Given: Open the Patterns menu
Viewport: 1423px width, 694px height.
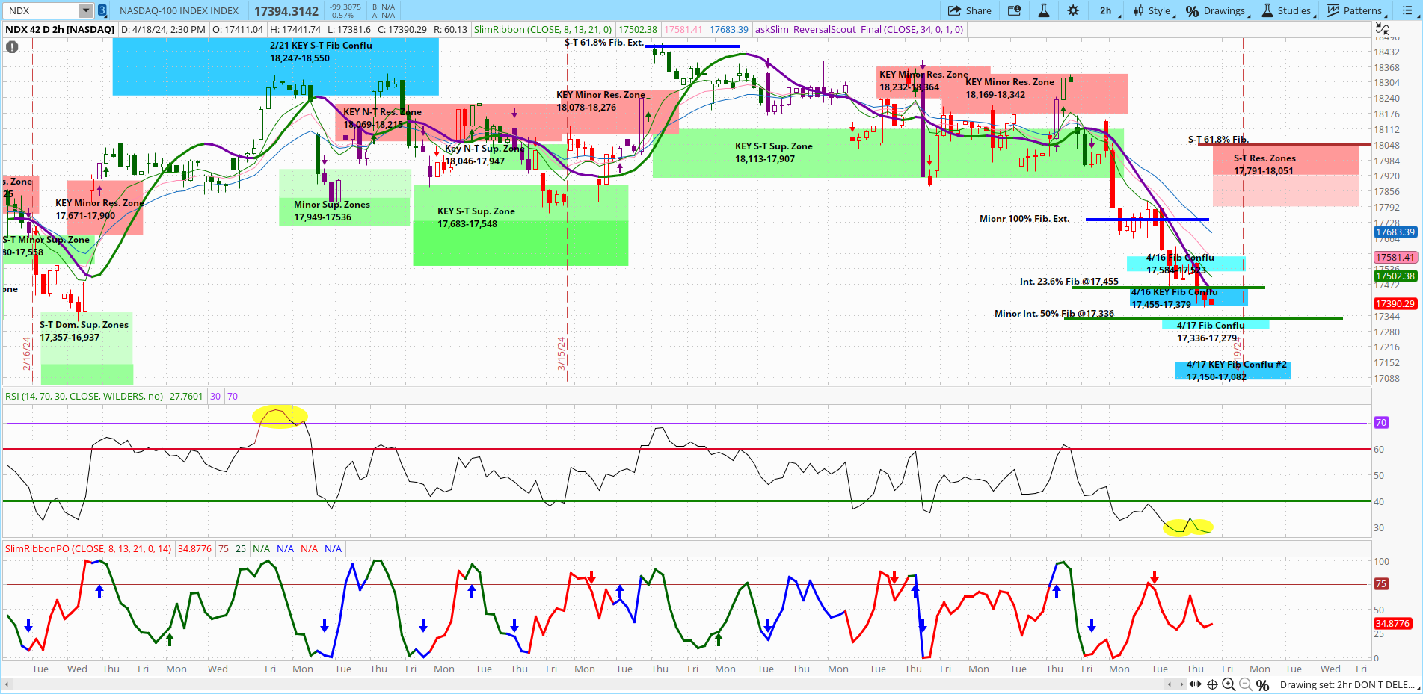Looking at the screenshot, I should (x=1356, y=10).
